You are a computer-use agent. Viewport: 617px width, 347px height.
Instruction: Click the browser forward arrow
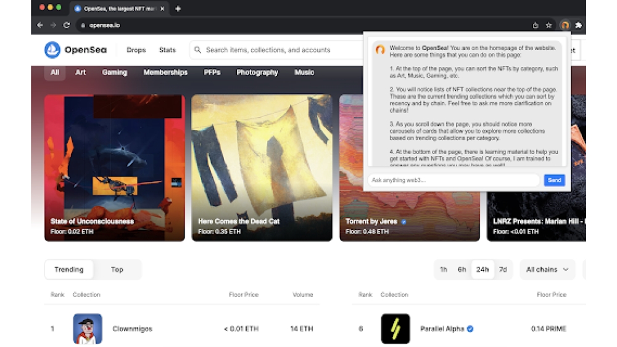tap(53, 25)
